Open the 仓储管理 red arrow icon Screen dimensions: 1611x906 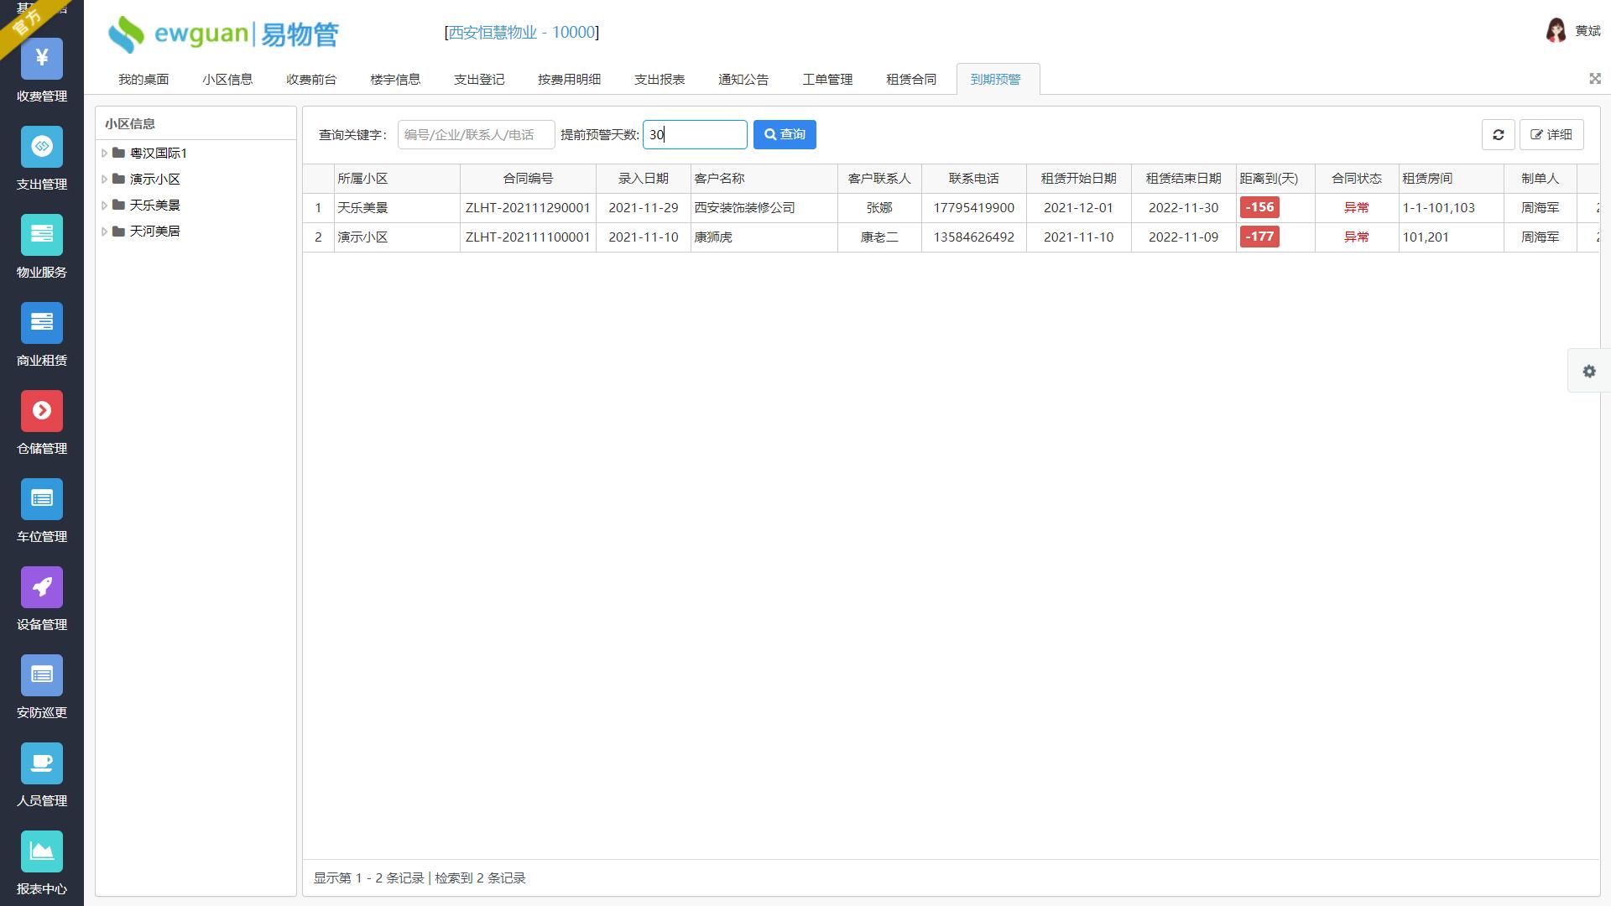[41, 412]
